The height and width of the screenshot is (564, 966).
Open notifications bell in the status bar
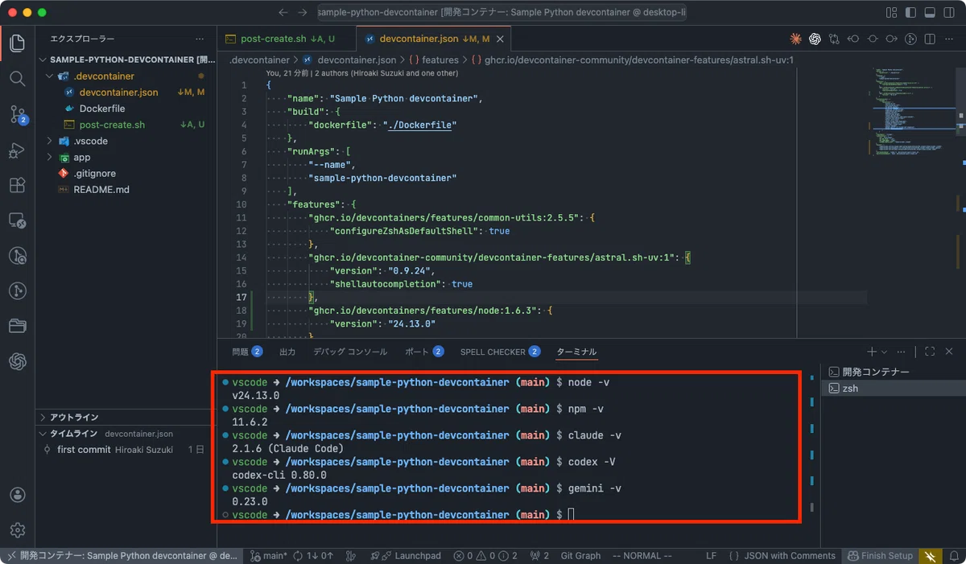[954, 556]
